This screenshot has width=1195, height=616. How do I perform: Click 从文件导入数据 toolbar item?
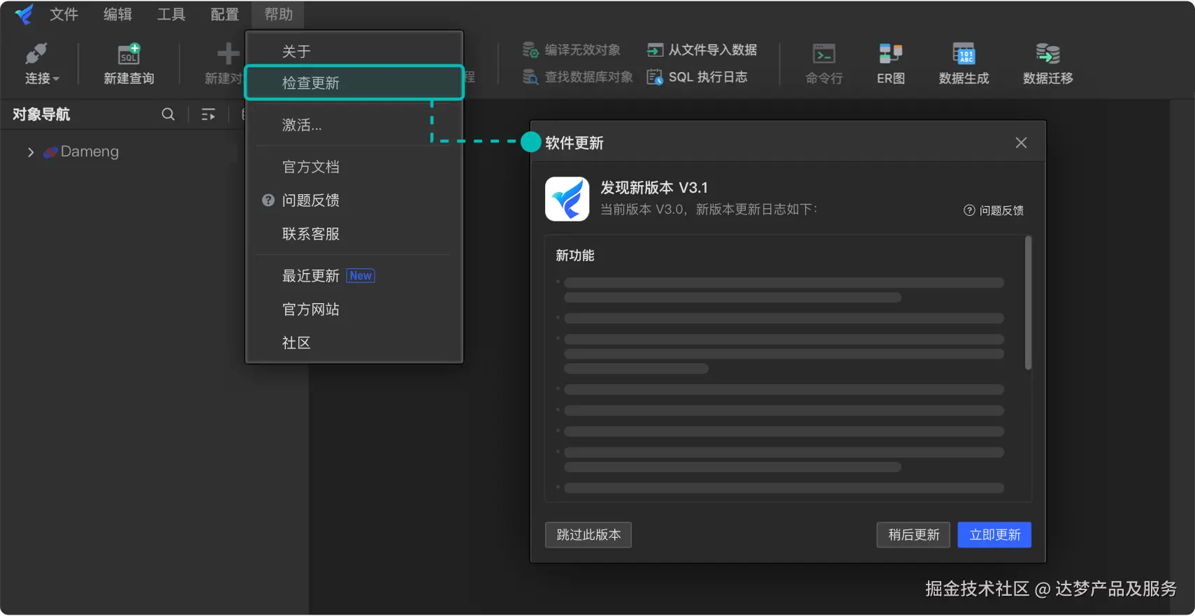coord(702,50)
